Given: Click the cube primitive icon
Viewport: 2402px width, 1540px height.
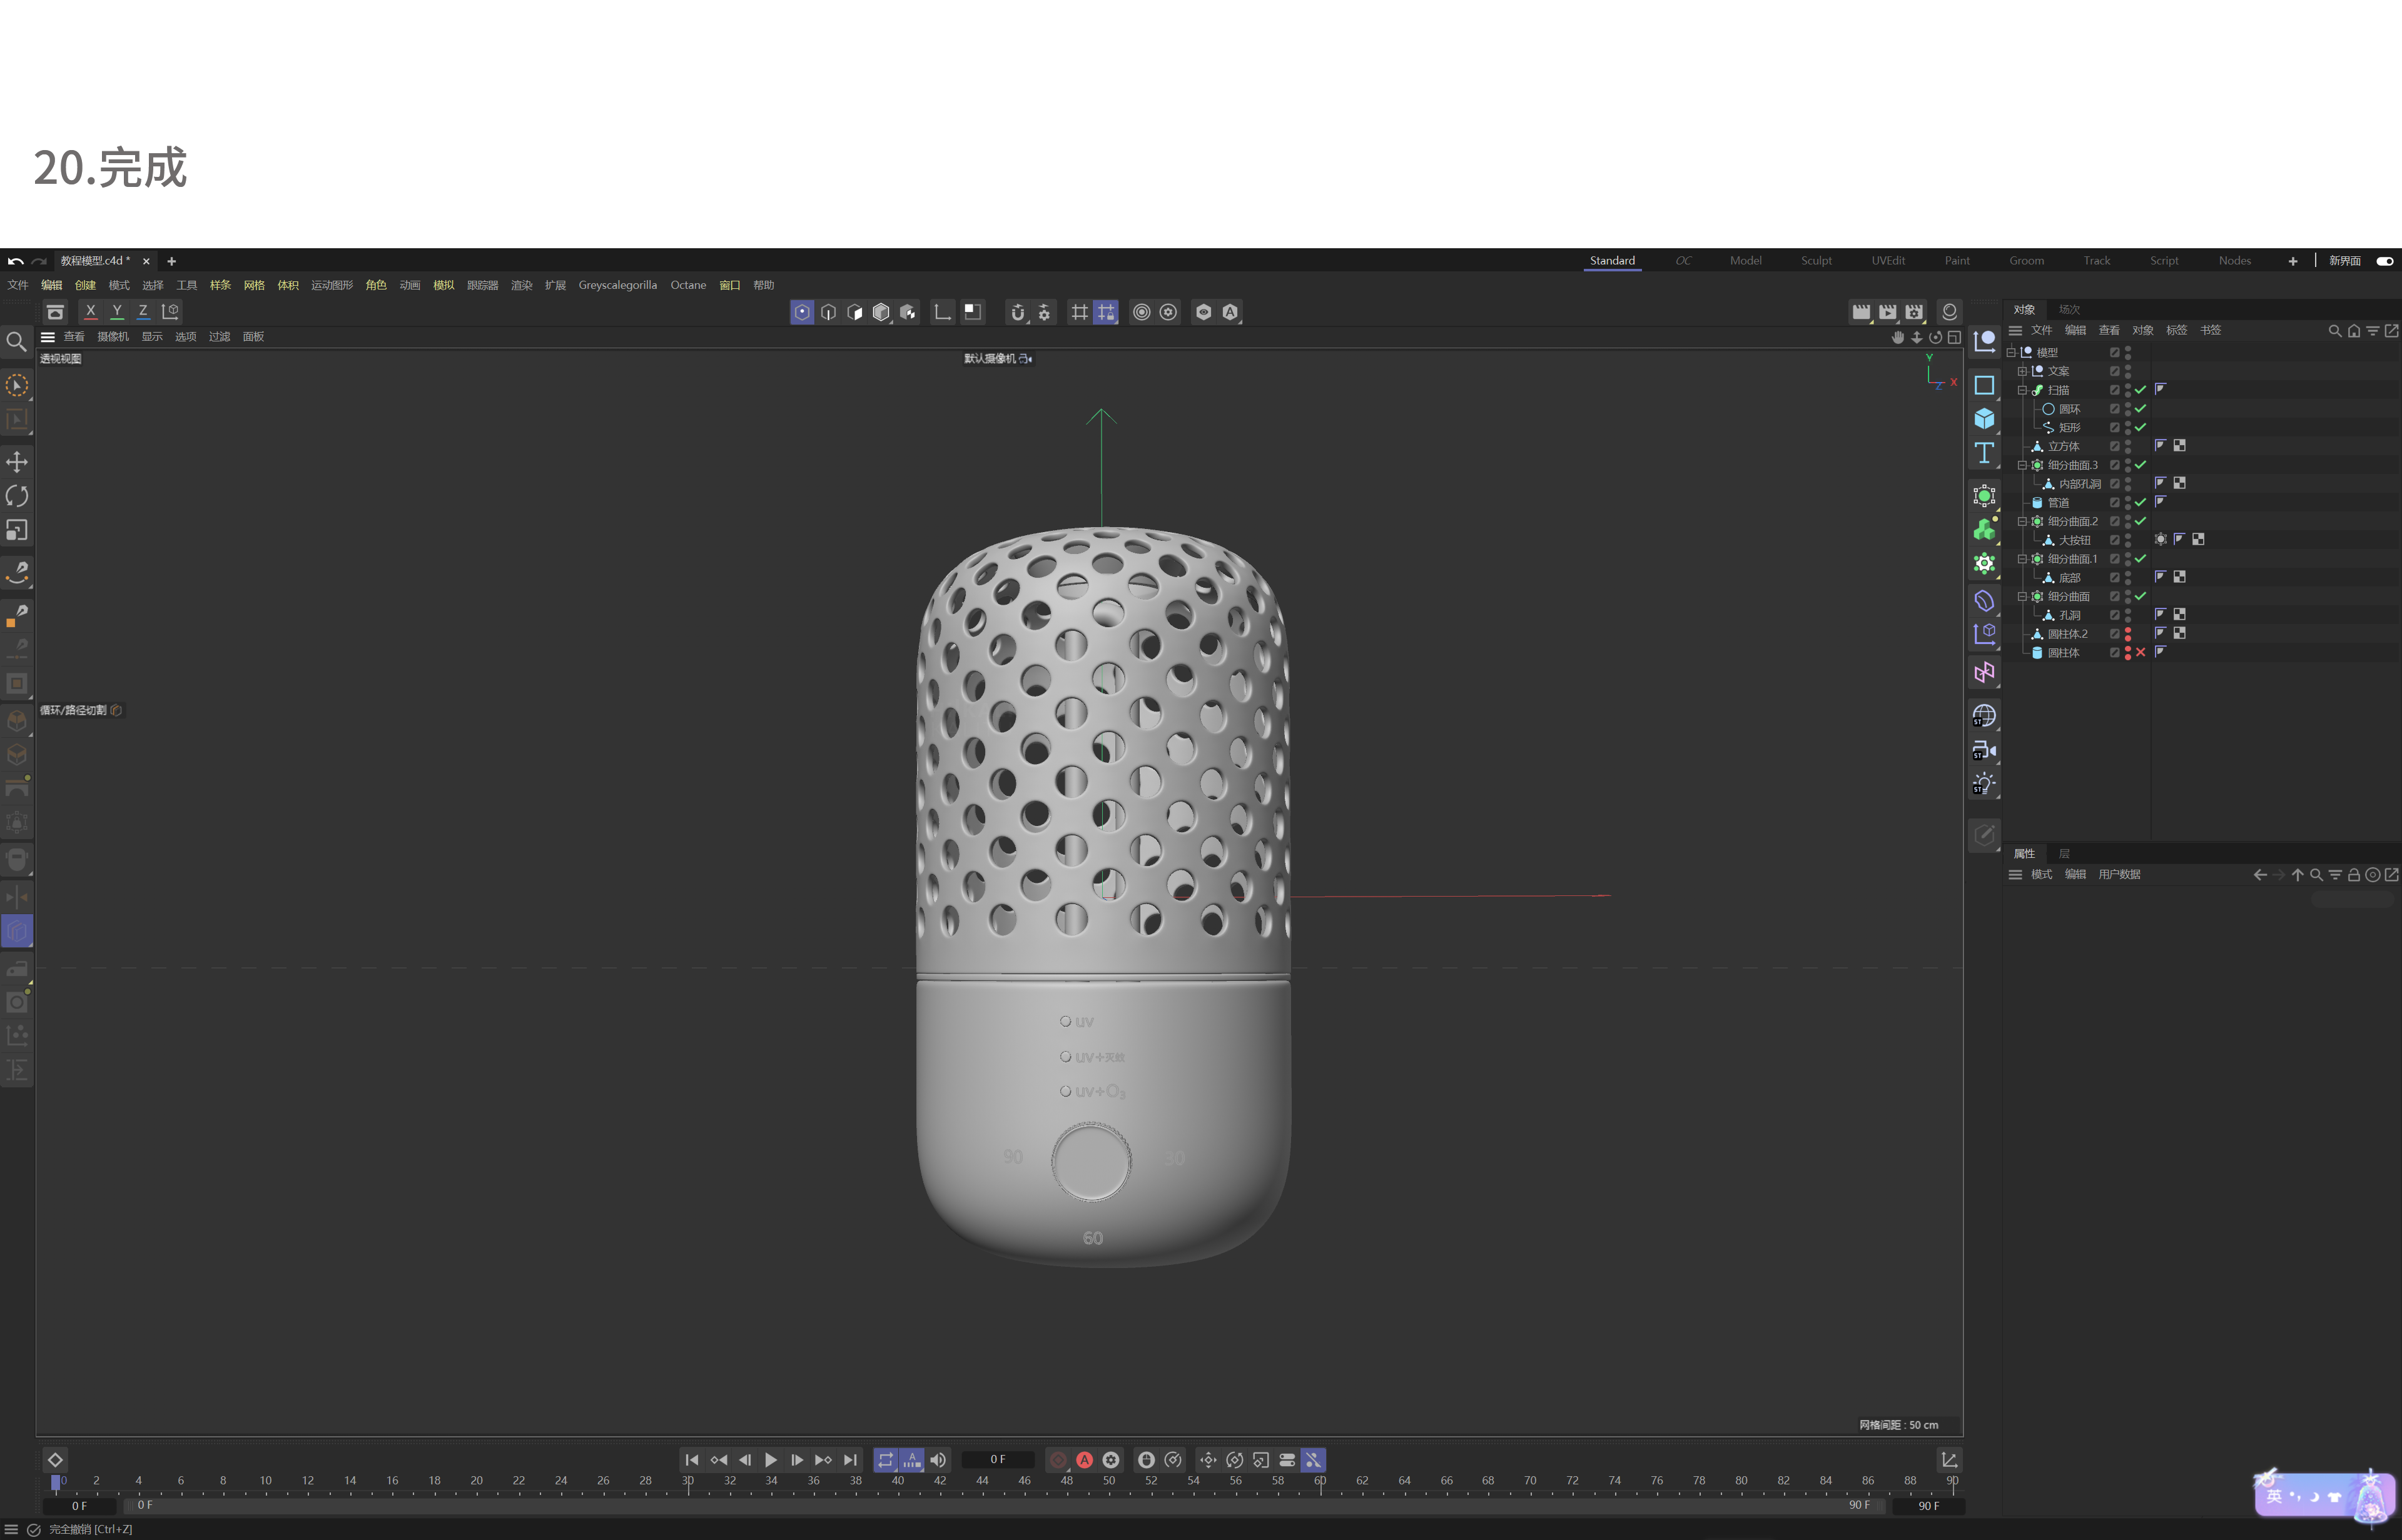Looking at the screenshot, I should tap(1984, 418).
